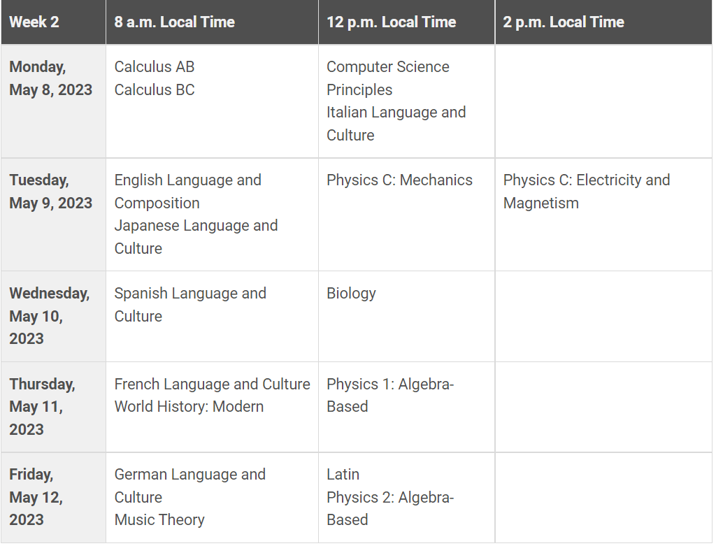This screenshot has height=546, width=716.
Task: Select the 8 a.m. Local Time header
Action: pos(175,22)
